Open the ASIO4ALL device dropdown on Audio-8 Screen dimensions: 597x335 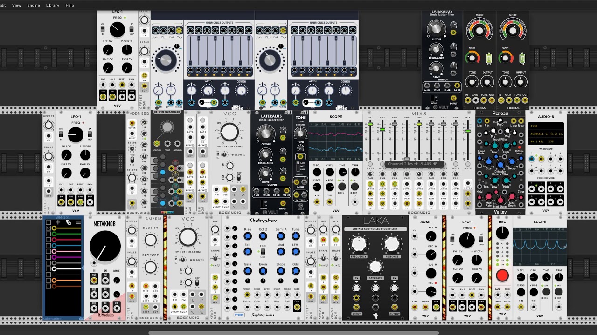click(545, 133)
